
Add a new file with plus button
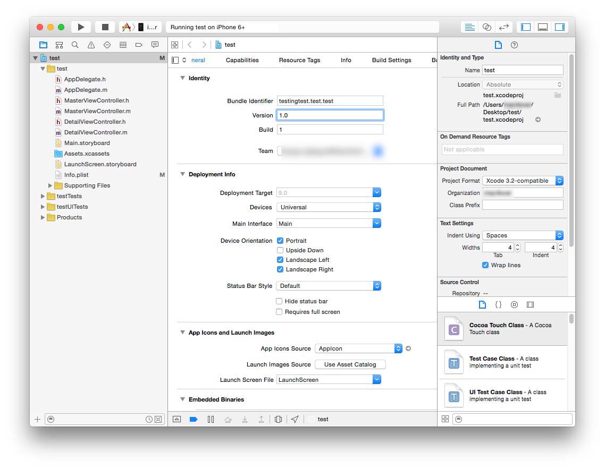[37, 419]
